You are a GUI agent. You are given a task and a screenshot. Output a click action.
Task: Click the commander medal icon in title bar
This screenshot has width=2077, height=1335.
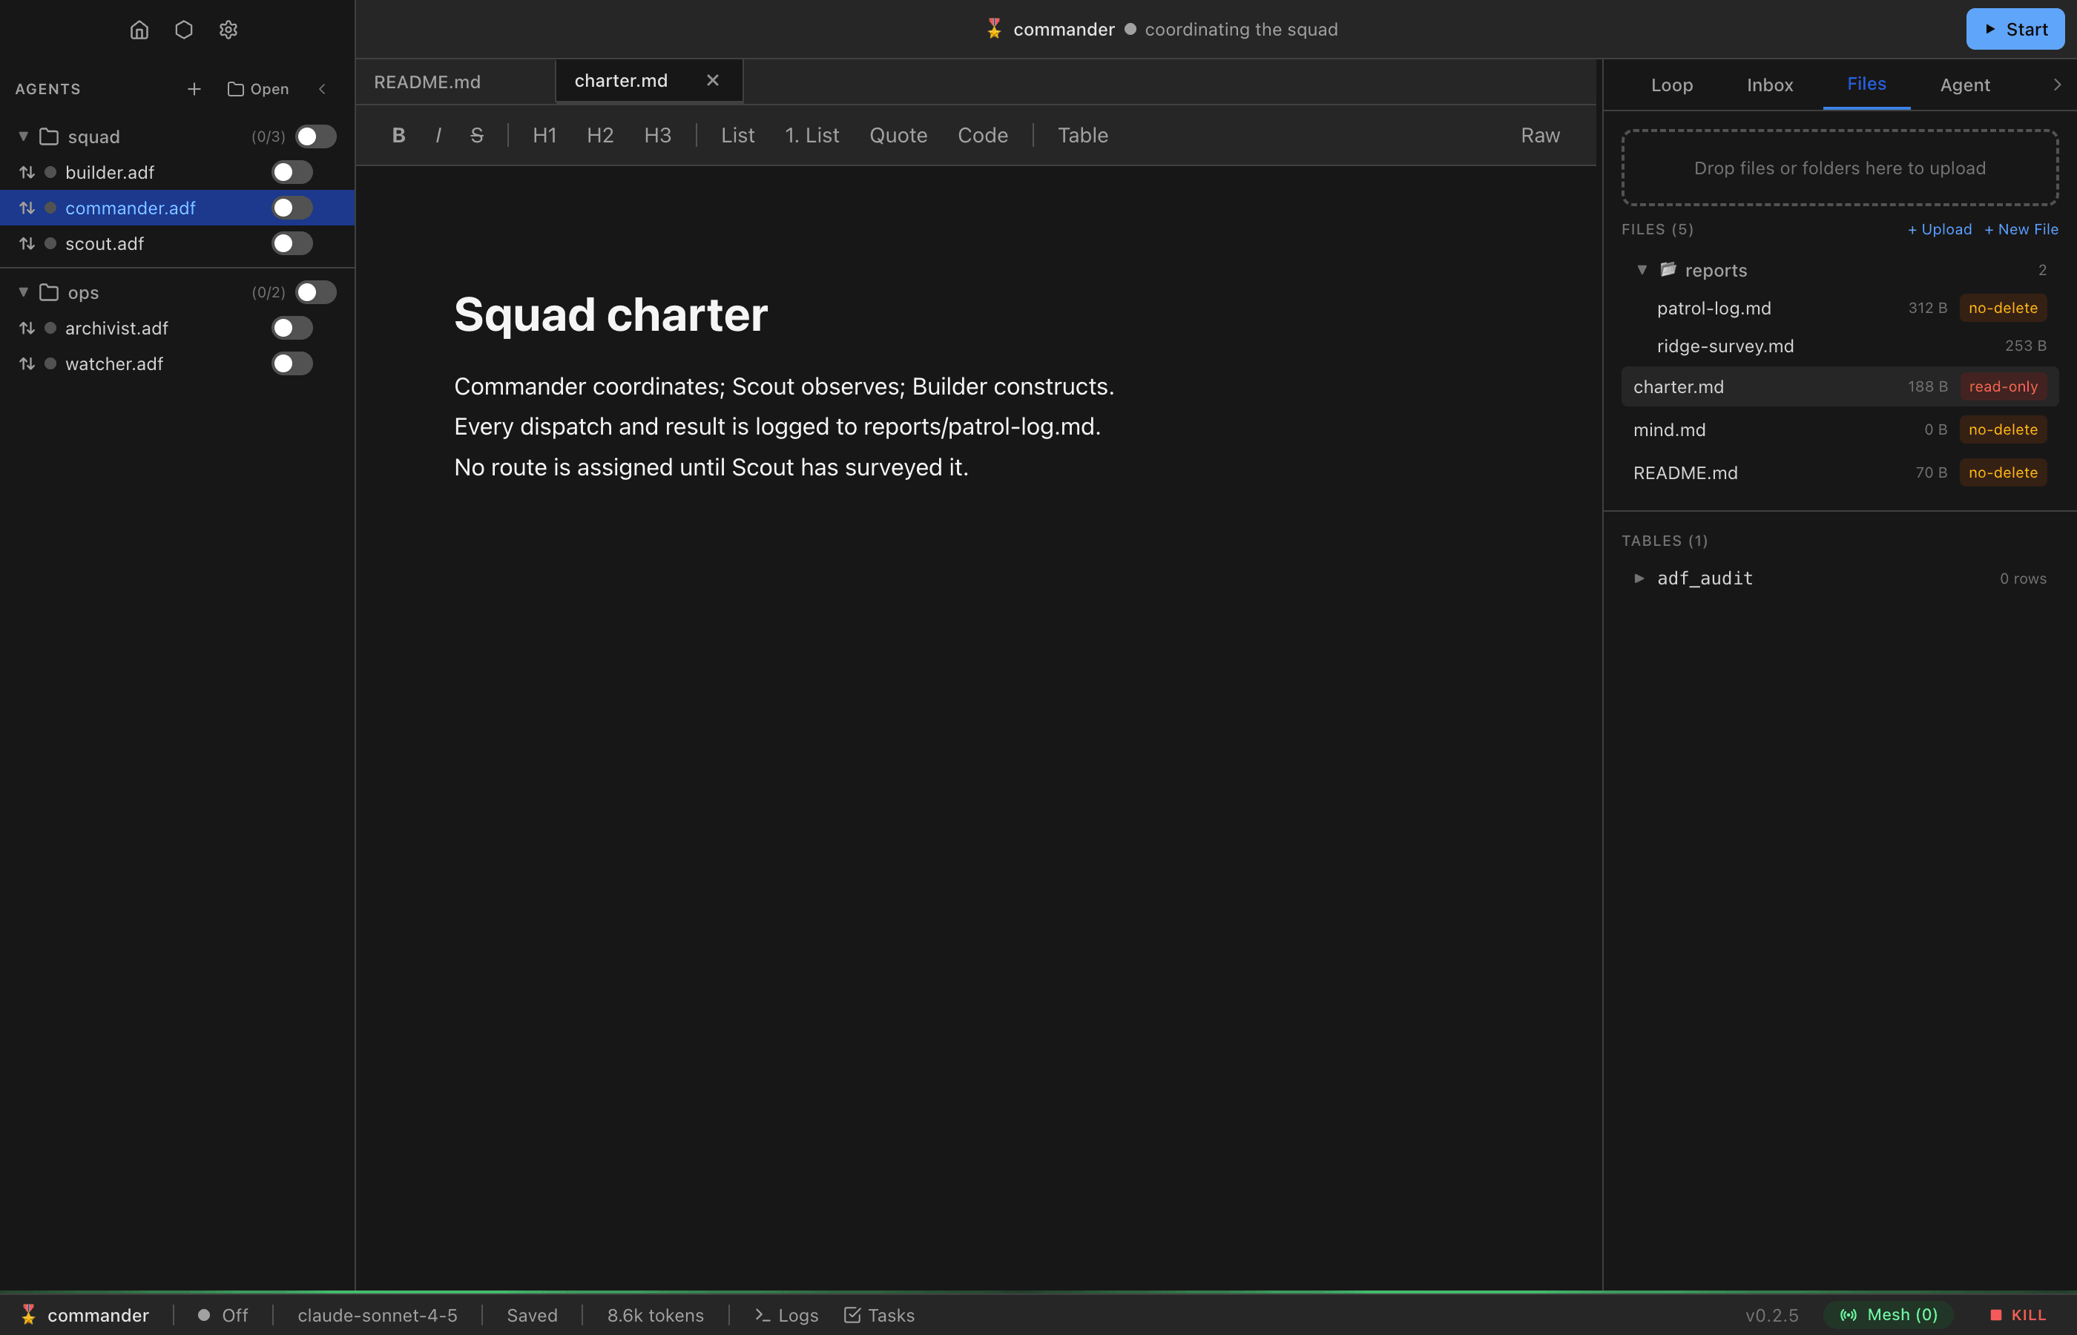click(x=994, y=29)
